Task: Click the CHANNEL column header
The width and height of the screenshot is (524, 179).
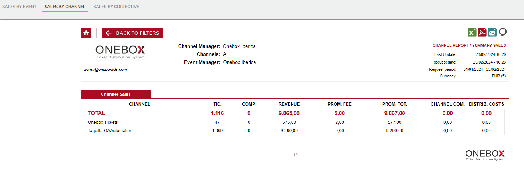Action: 140,104
